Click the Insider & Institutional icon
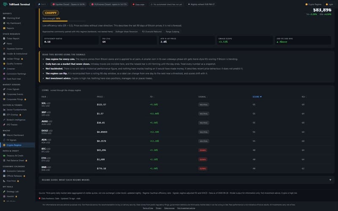Viewport: 338px width, 211px height. pyautogui.click(x=4, y=54)
